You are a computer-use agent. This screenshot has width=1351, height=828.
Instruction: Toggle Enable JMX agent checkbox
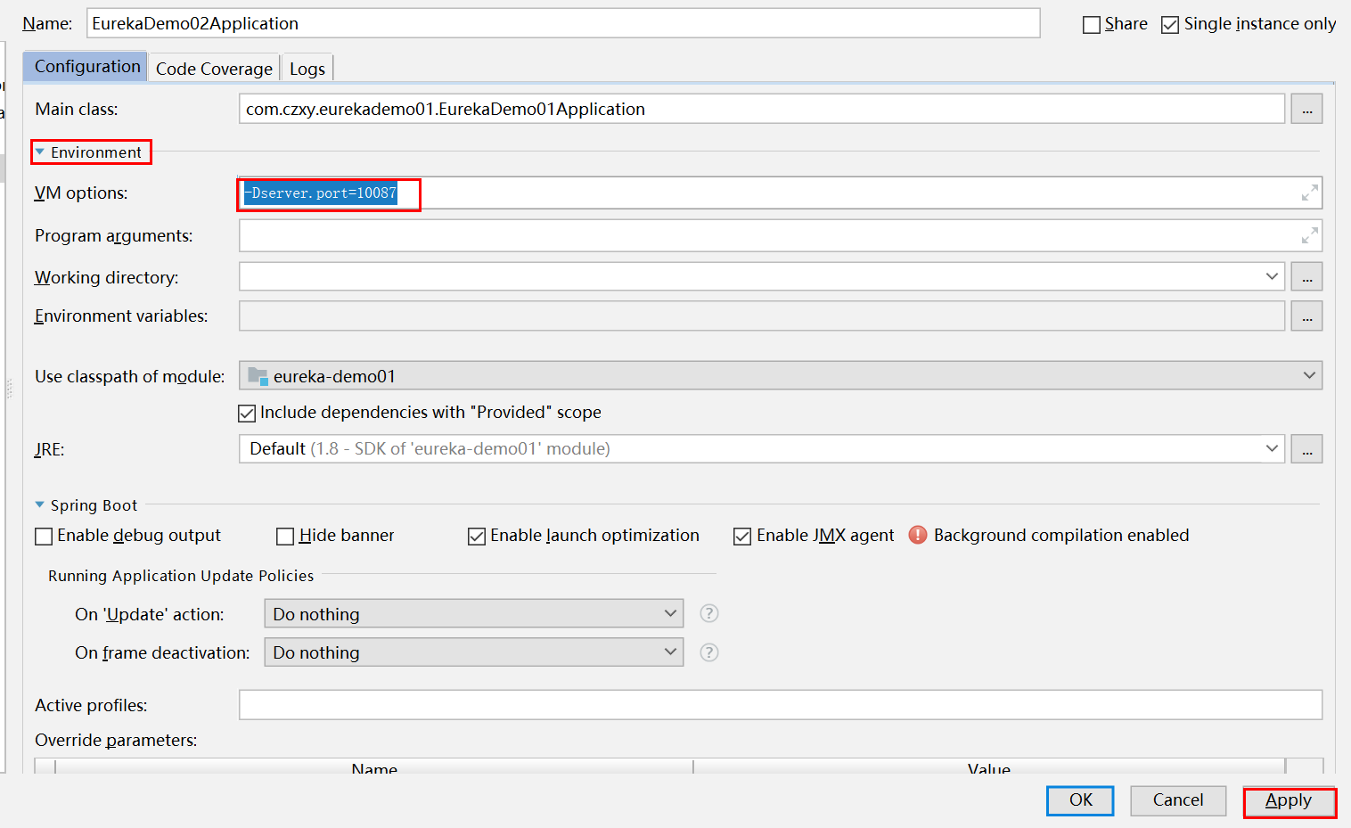(x=742, y=536)
